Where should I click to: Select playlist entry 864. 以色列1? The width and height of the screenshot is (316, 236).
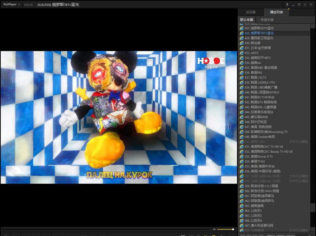(x=274, y=211)
